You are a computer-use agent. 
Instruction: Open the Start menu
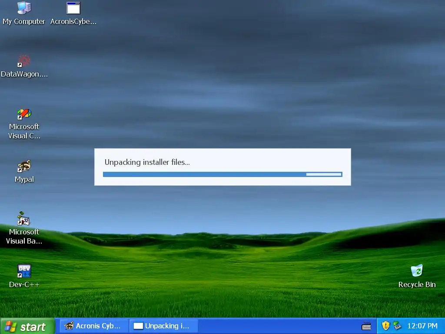coord(27,326)
